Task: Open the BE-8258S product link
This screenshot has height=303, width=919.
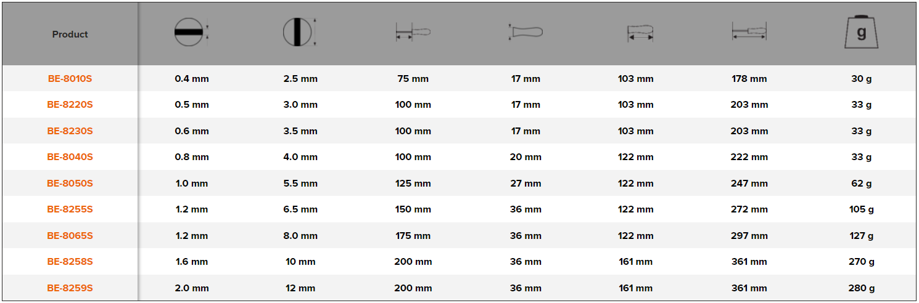Action: tap(70, 262)
